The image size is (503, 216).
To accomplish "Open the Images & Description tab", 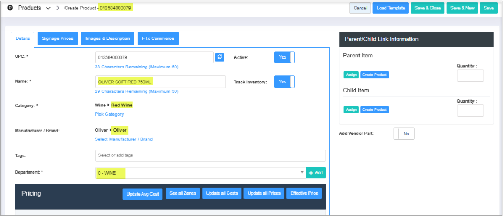I will click(x=107, y=39).
